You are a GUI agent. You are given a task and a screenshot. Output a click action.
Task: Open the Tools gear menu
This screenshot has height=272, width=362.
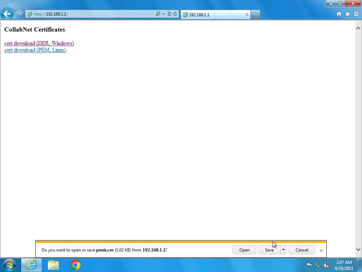point(356,14)
